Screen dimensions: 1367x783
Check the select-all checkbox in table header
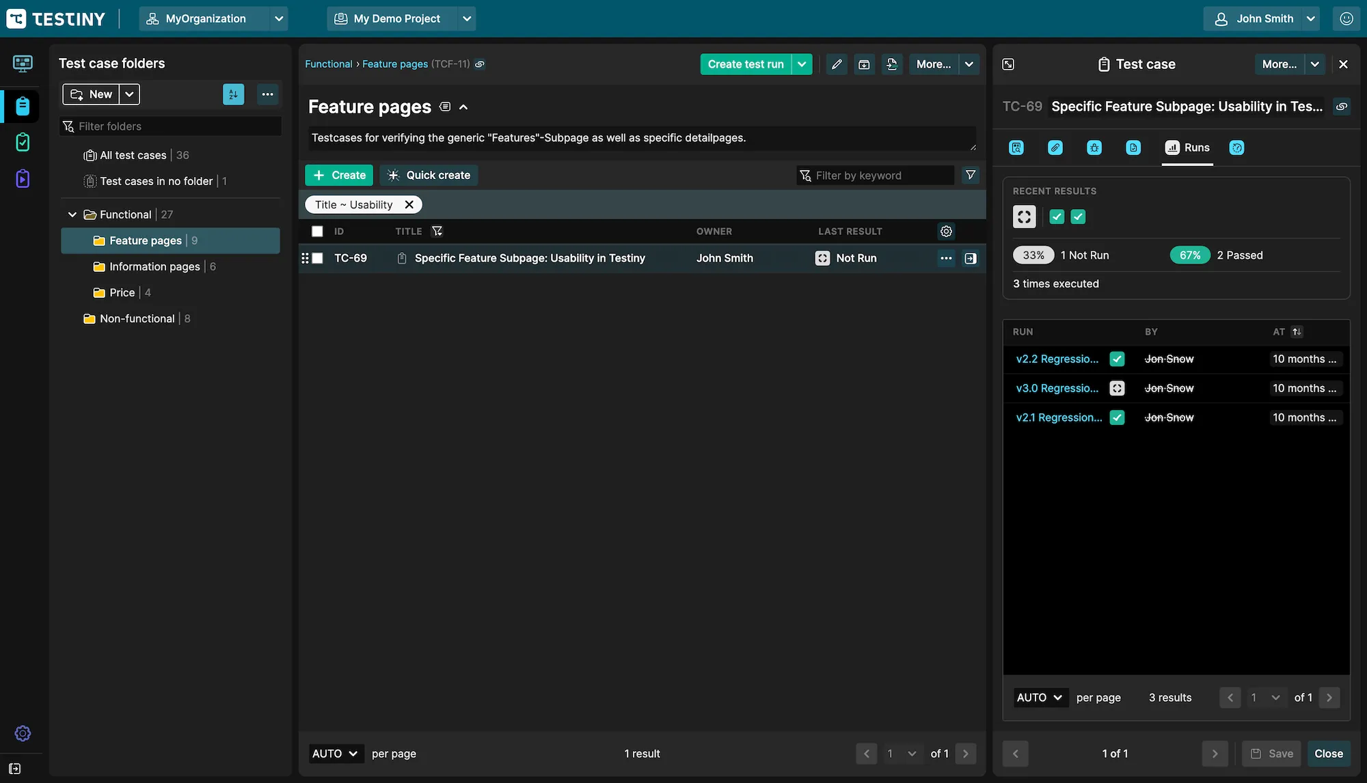(317, 232)
